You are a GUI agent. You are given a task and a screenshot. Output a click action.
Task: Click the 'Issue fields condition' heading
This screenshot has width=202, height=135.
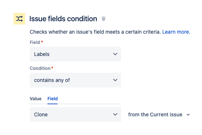(x=63, y=19)
